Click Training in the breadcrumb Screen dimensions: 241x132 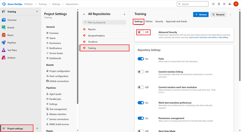(42, 4)
